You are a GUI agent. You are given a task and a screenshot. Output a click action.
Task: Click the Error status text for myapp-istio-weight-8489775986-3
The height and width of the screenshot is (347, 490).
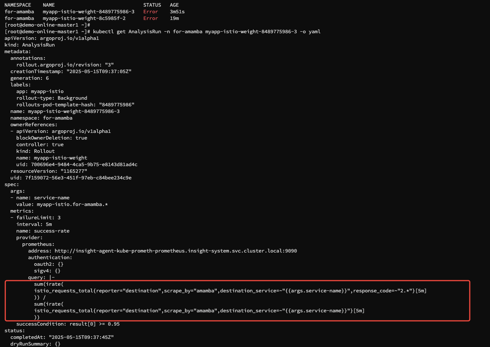[x=150, y=11]
